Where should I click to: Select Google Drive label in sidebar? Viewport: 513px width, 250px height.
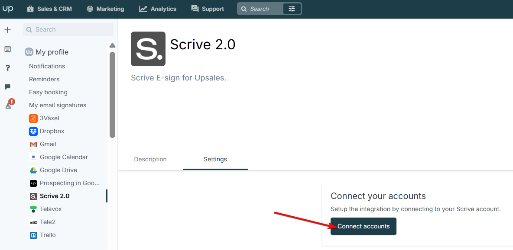[58, 170]
